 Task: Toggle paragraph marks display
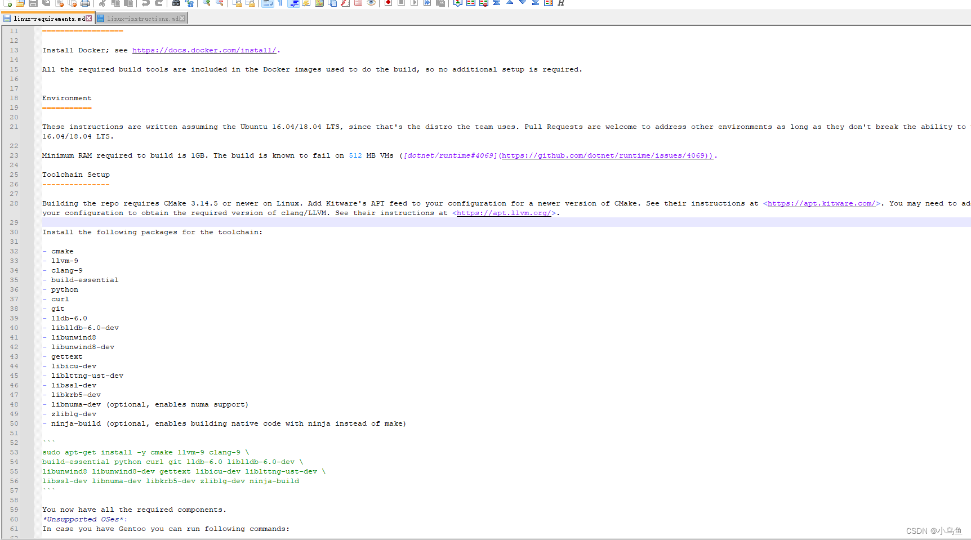pyautogui.click(x=279, y=3)
